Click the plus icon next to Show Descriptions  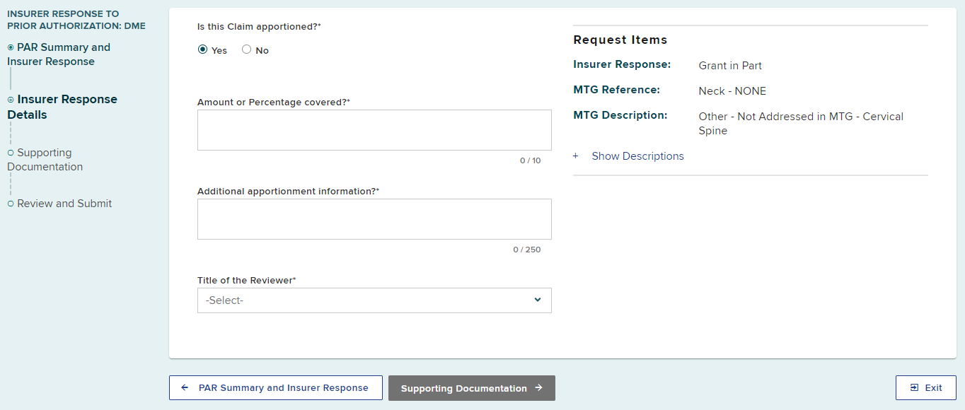[574, 156]
